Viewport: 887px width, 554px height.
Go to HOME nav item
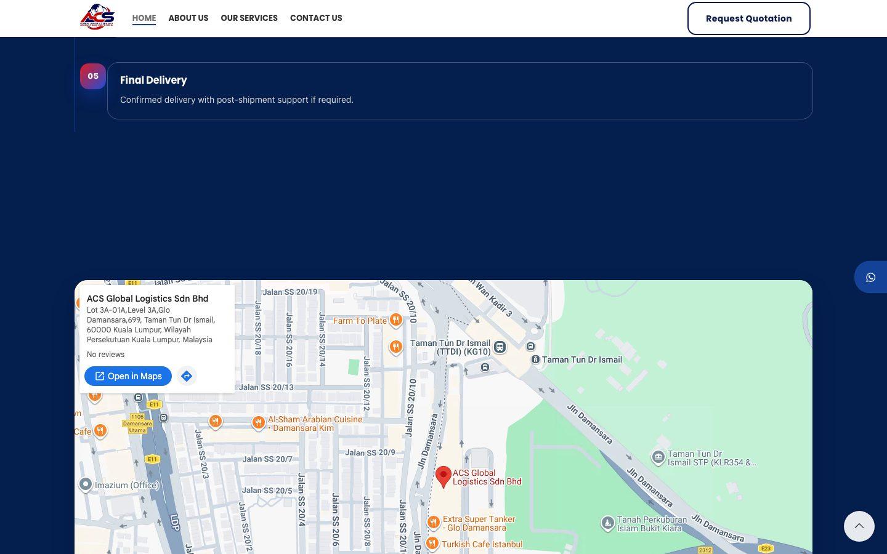point(144,18)
